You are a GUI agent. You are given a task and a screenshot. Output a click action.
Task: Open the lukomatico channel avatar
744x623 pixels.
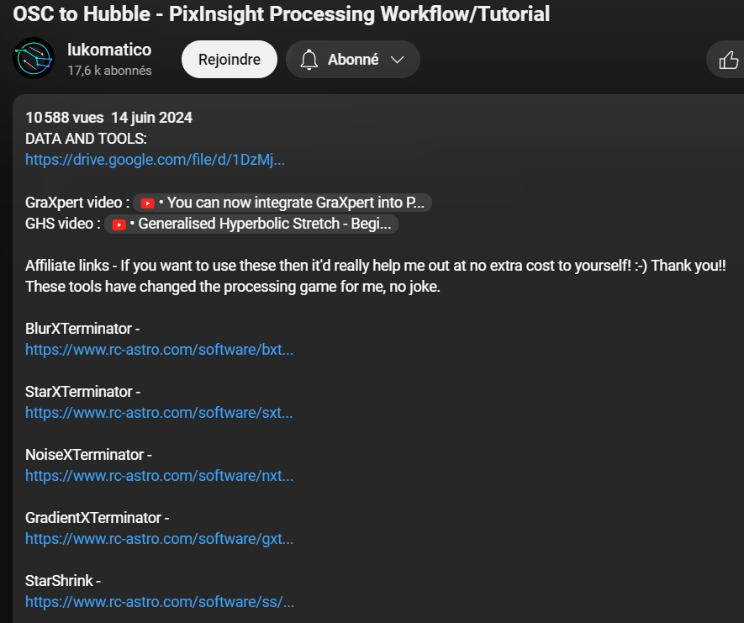(x=34, y=59)
